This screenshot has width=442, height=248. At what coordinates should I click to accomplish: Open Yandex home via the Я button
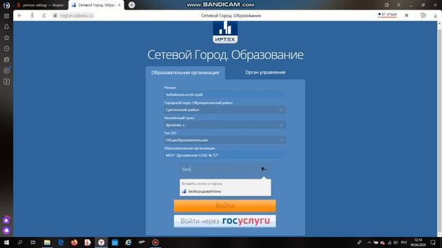click(x=32, y=15)
